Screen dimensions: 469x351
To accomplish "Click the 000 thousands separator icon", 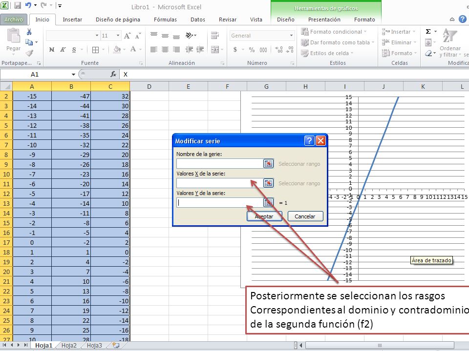I will click(x=263, y=50).
